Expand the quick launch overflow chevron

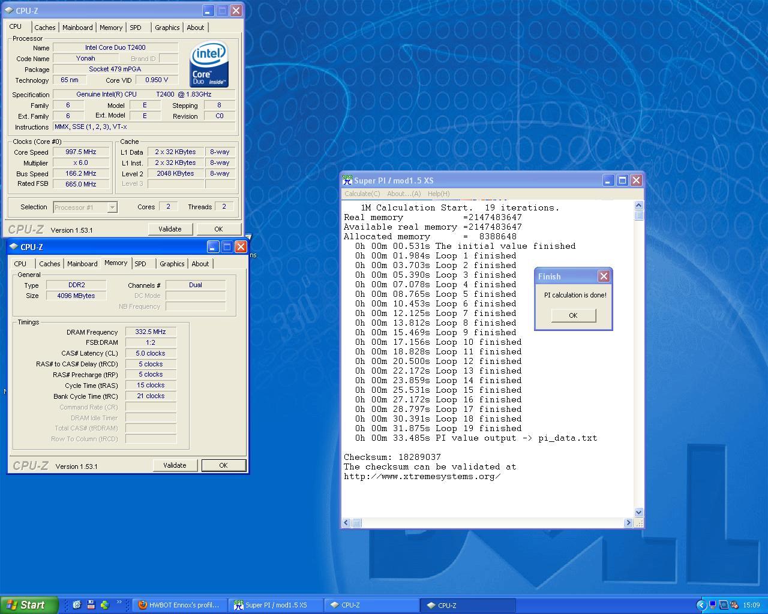point(119,603)
